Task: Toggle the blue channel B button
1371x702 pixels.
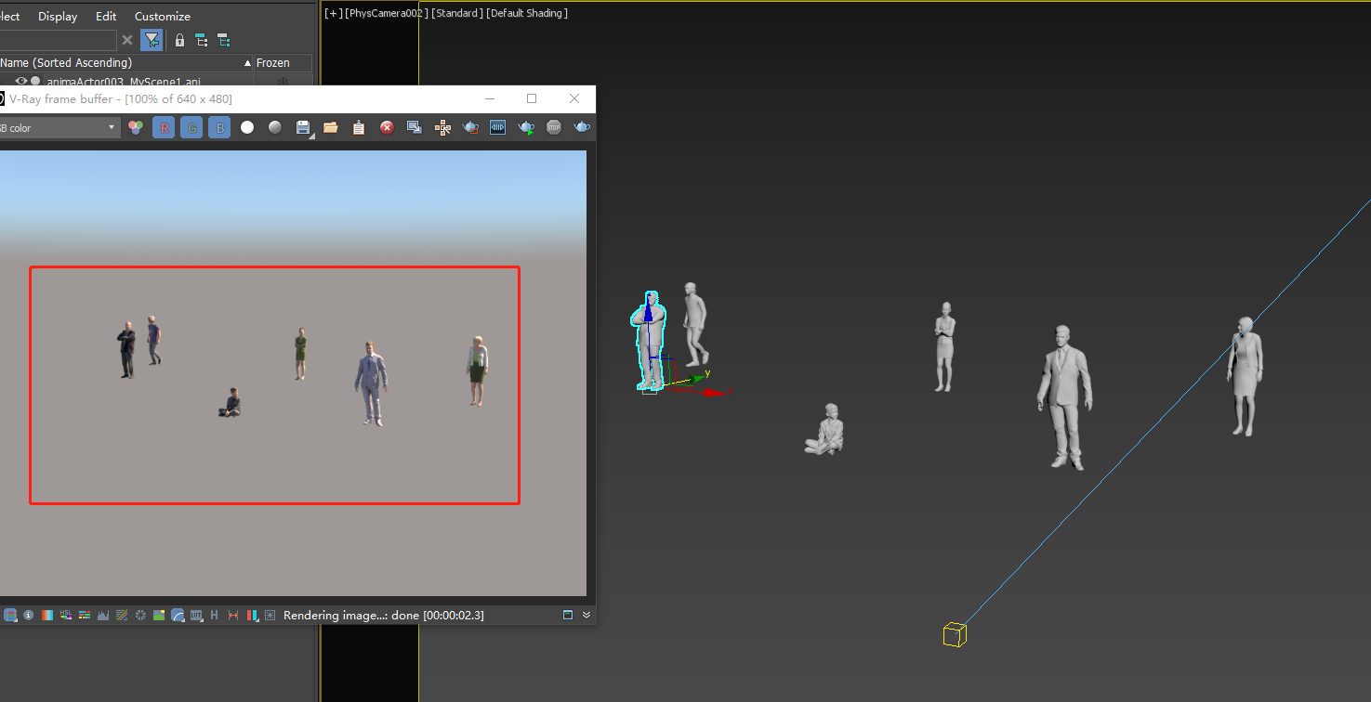Action: click(218, 127)
